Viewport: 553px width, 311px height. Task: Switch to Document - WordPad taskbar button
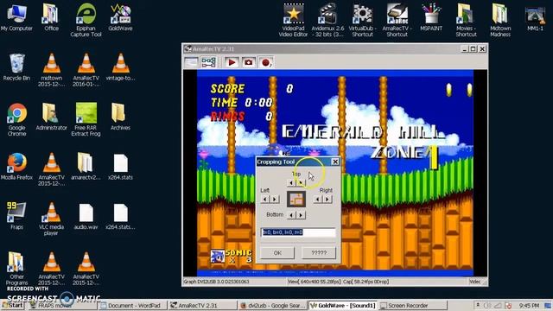[x=133, y=305]
